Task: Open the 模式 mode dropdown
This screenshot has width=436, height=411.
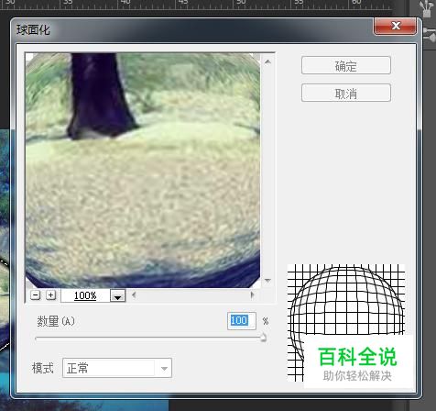Action: (117, 368)
